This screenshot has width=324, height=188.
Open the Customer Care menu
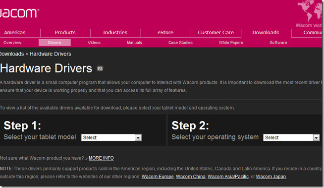click(216, 32)
